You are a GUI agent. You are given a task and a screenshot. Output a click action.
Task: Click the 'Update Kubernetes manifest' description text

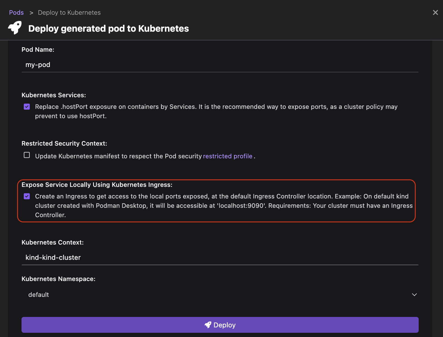pyautogui.click(x=118, y=156)
